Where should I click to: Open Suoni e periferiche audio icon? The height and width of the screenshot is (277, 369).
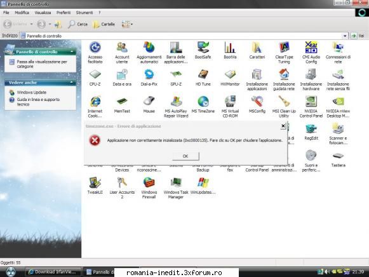pos(311,161)
